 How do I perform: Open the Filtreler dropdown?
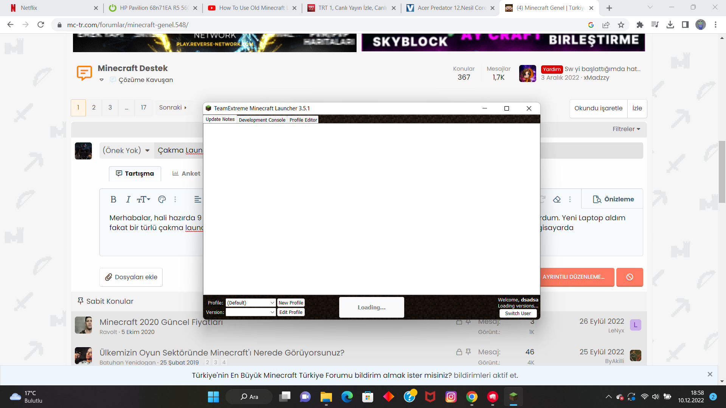(627, 129)
